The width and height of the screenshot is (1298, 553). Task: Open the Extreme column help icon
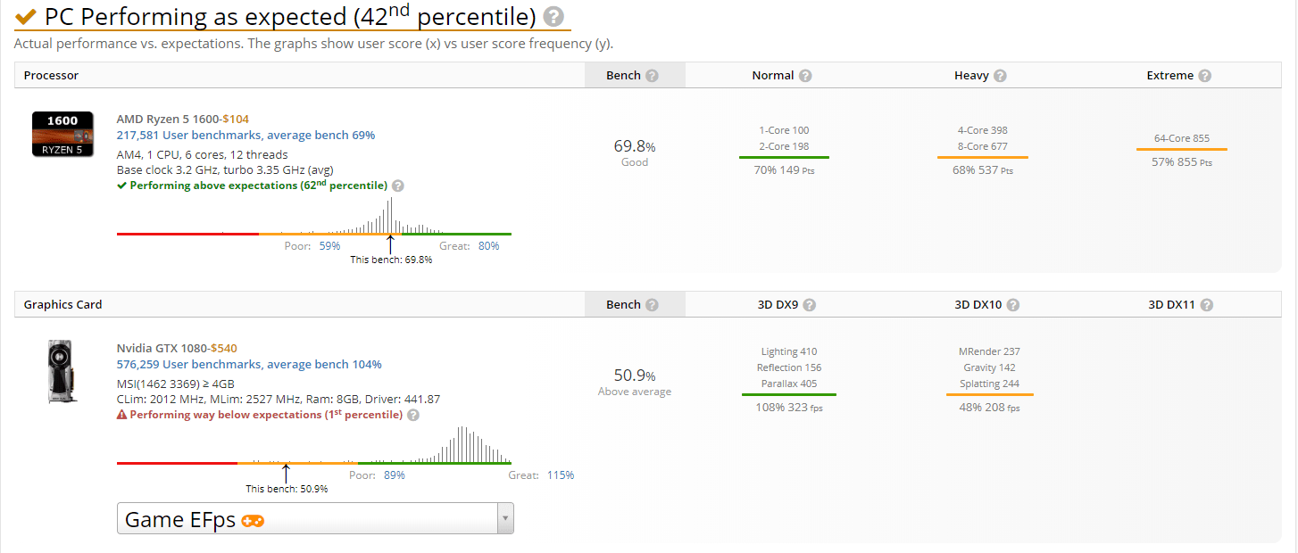tap(1205, 75)
